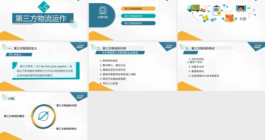This screenshot has height=140, width=265.
Task: Click the globe icon beside 第三方物流运作 title
Action: (74, 24)
